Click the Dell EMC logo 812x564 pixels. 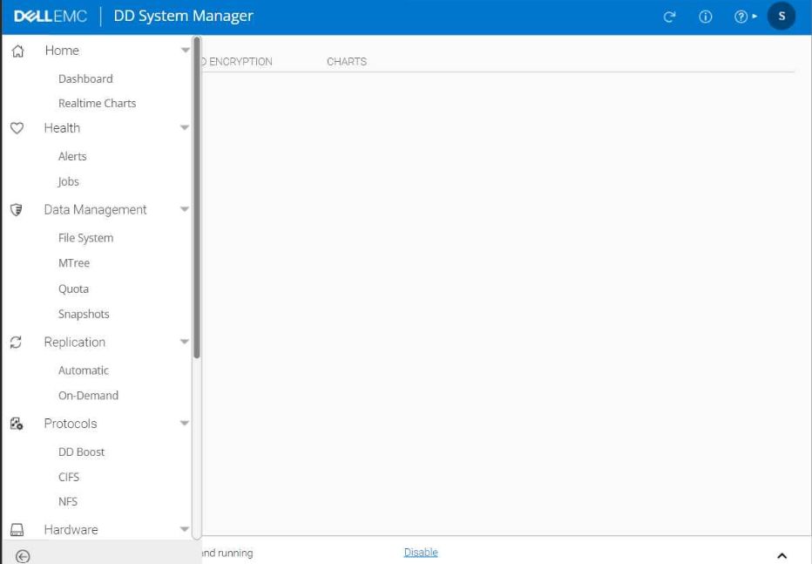tap(51, 16)
